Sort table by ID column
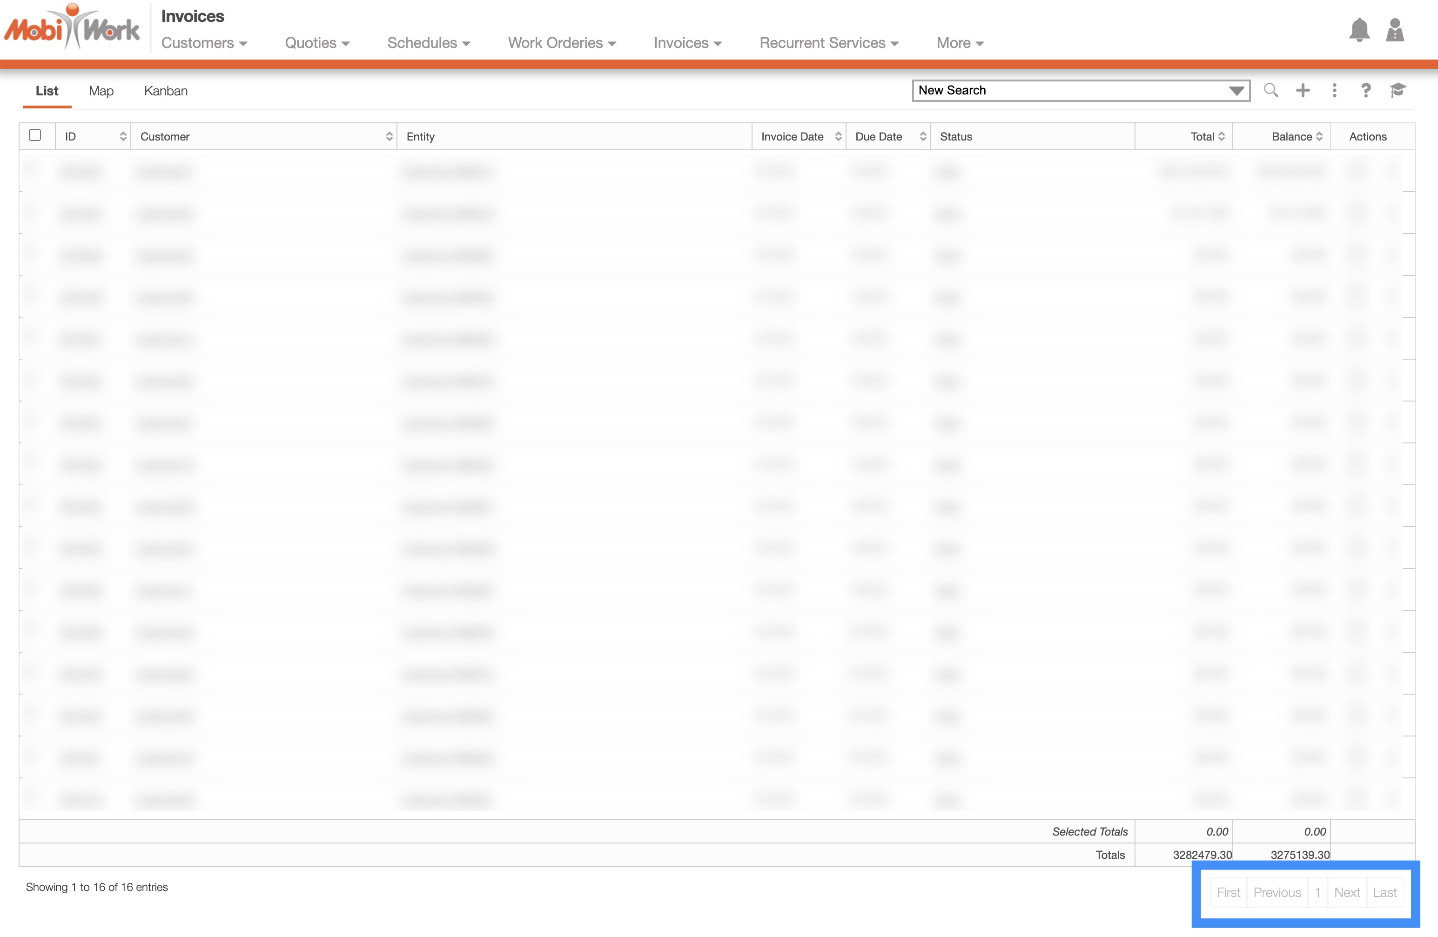The width and height of the screenshot is (1438, 937). coord(123,136)
